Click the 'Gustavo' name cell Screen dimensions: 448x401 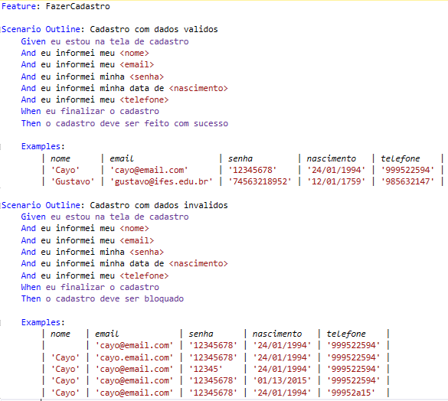73,181
